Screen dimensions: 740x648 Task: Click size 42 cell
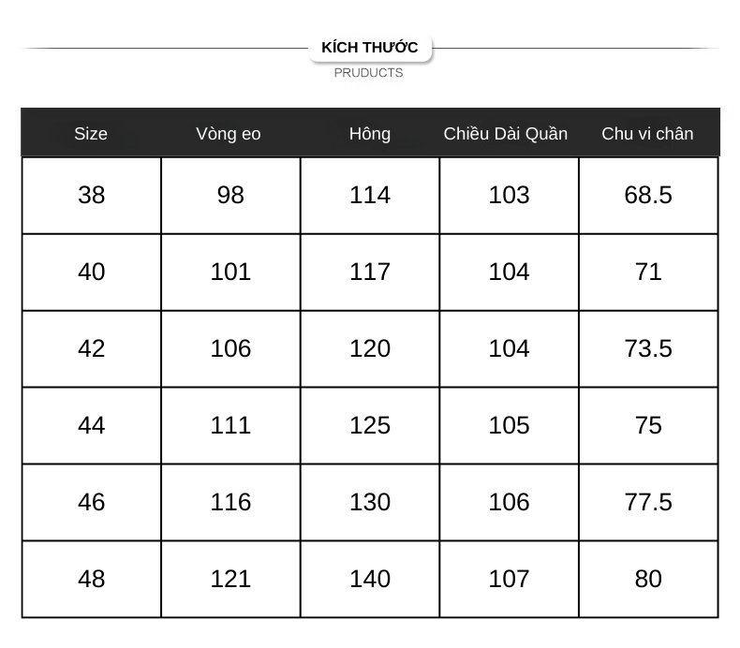click(x=92, y=349)
